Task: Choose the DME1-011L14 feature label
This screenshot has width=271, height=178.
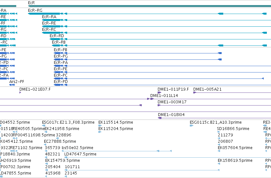Action: [x=164, y=96]
